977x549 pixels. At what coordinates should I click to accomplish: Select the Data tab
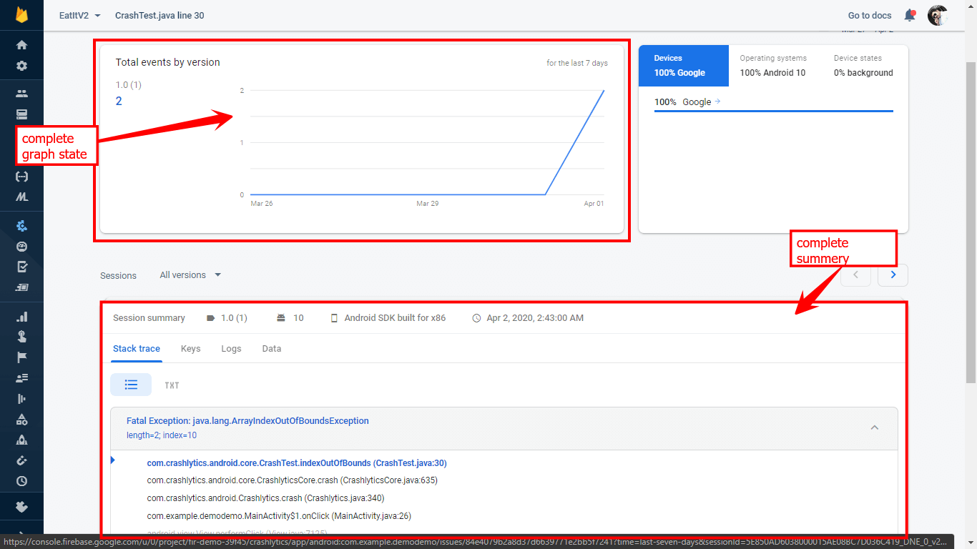click(x=272, y=349)
